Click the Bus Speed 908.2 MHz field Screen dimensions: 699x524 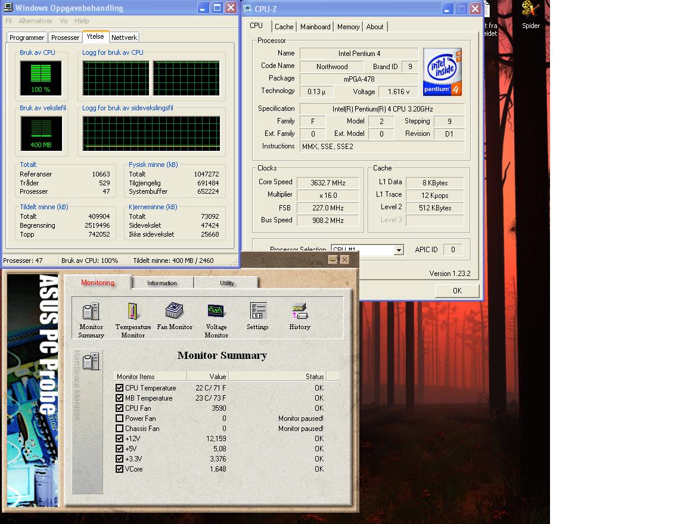tap(328, 221)
